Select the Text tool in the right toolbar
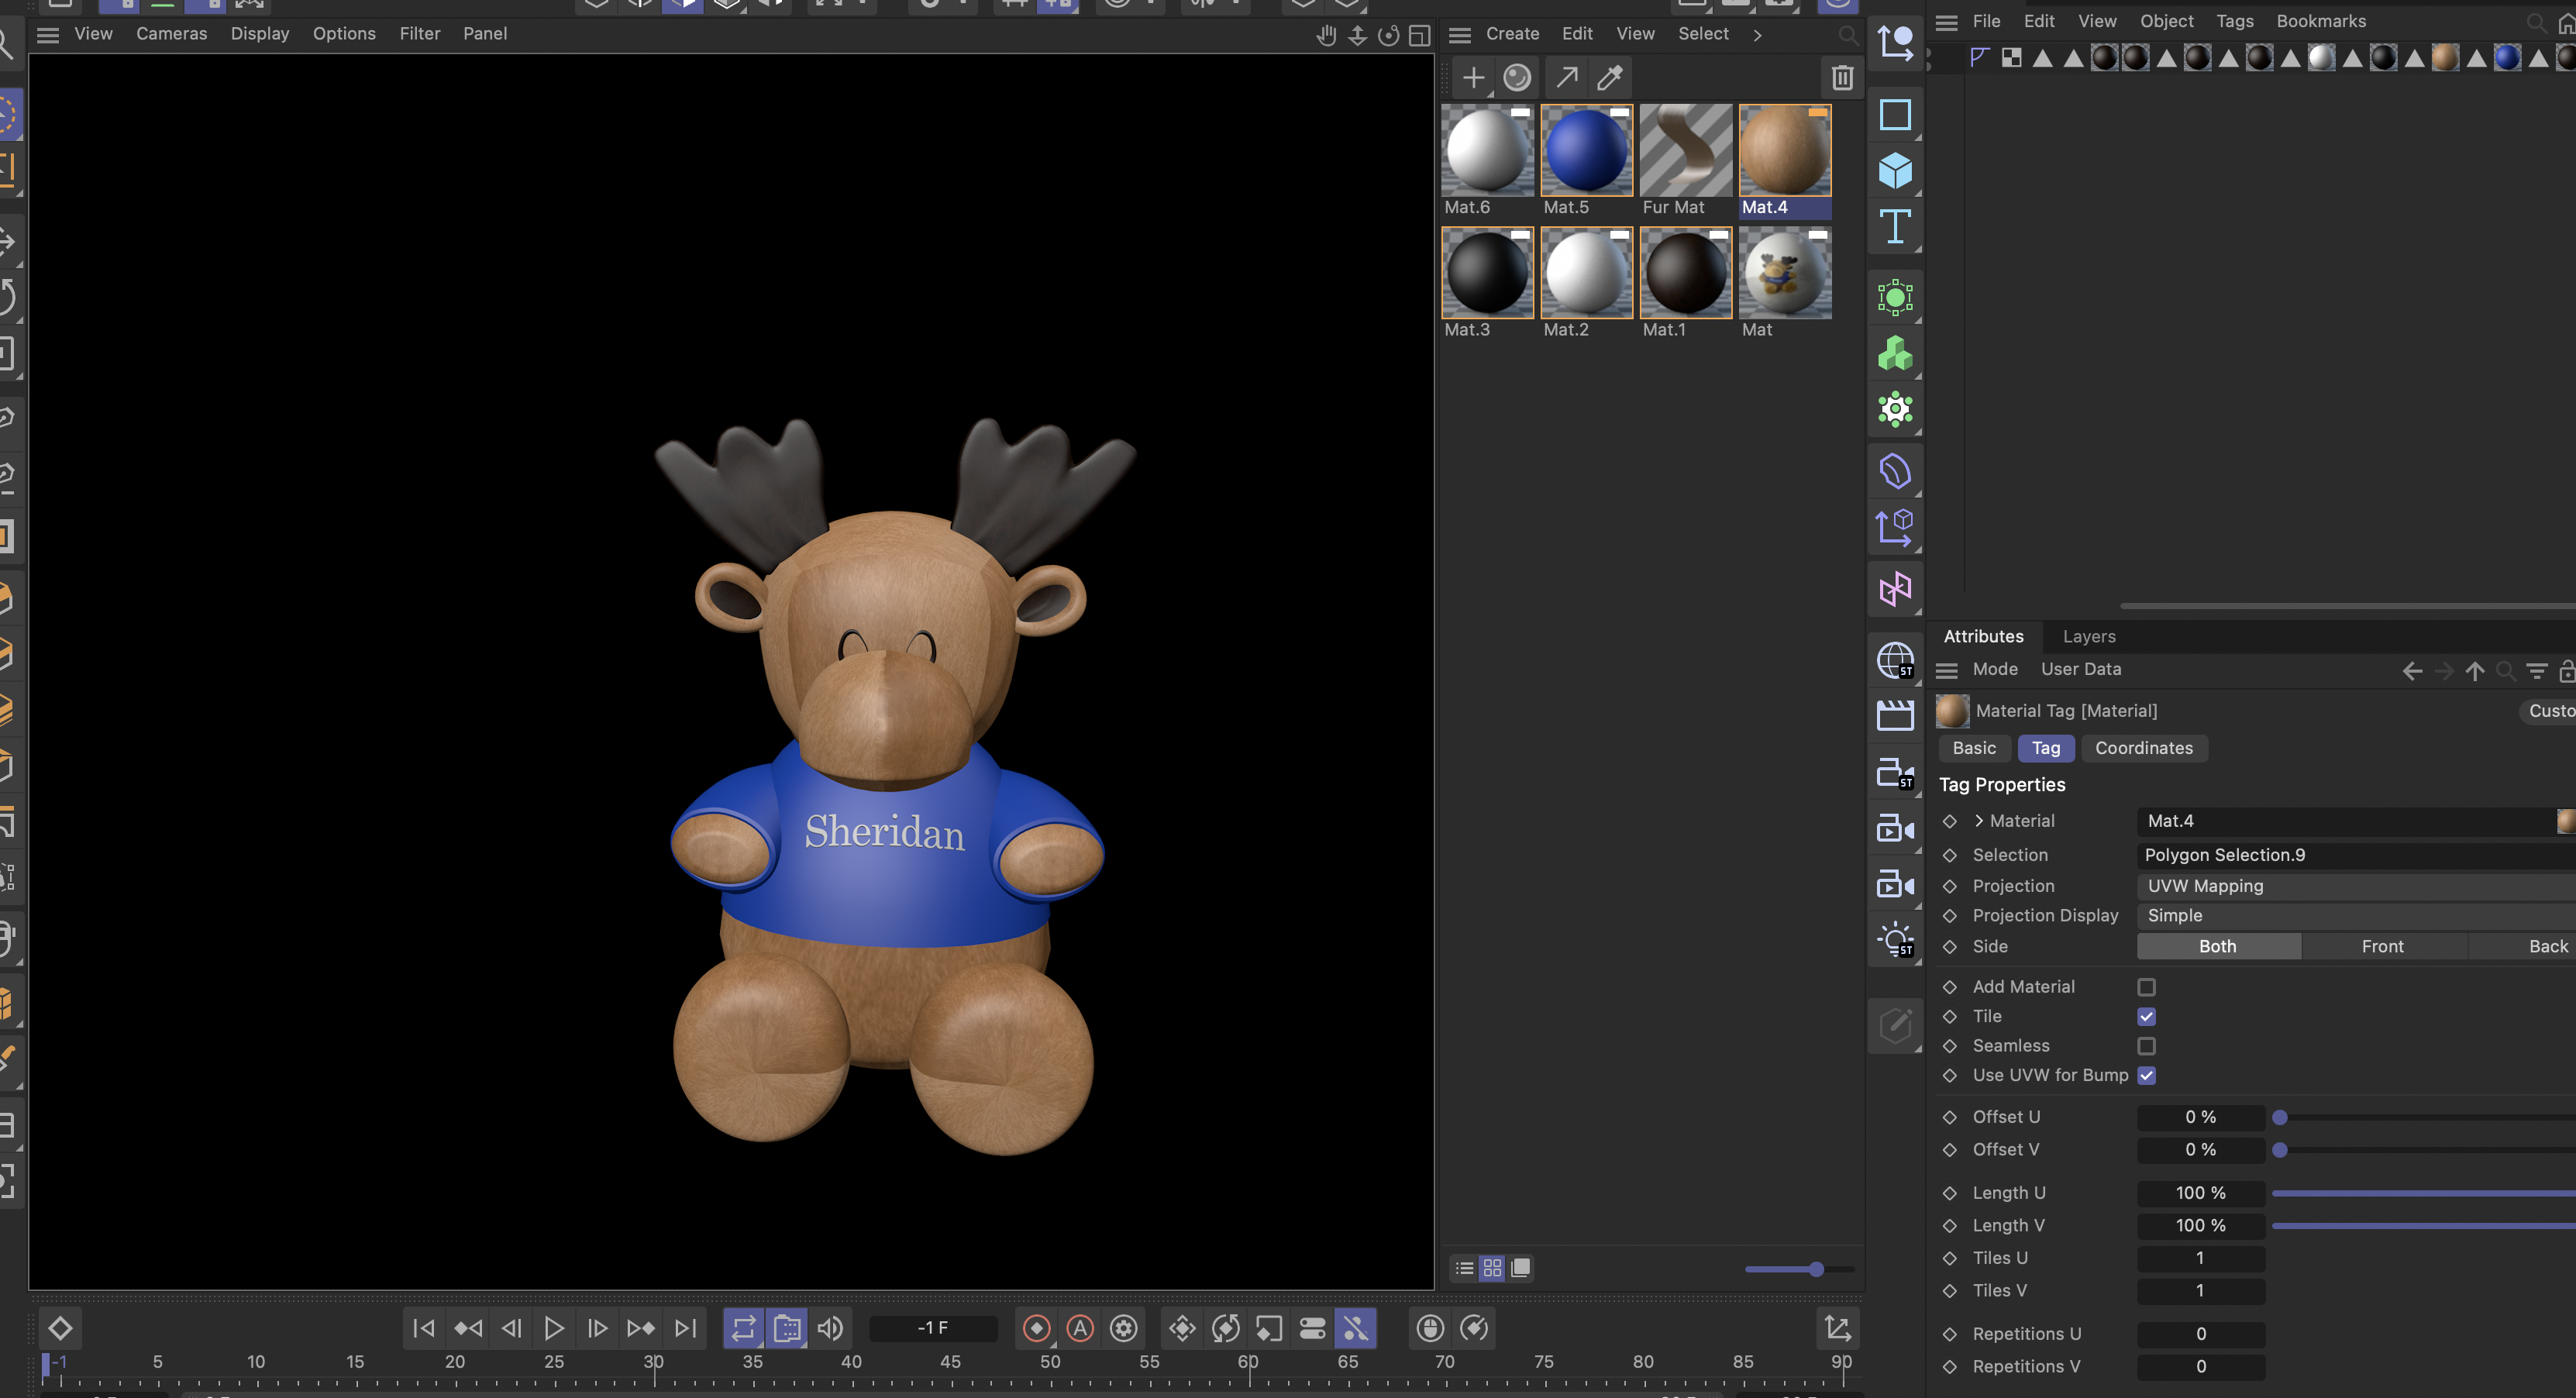The width and height of the screenshot is (2576, 1398). (1895, 227)
